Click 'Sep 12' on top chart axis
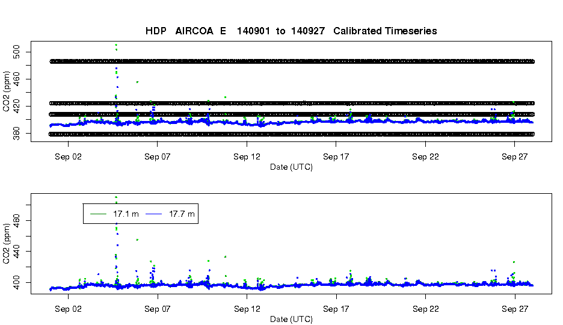This screenshot has height=325, width=563. click(247, 157)
